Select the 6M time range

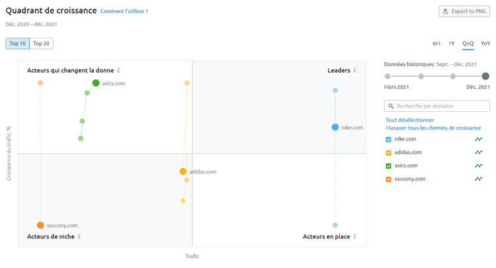tap(436, 44)
